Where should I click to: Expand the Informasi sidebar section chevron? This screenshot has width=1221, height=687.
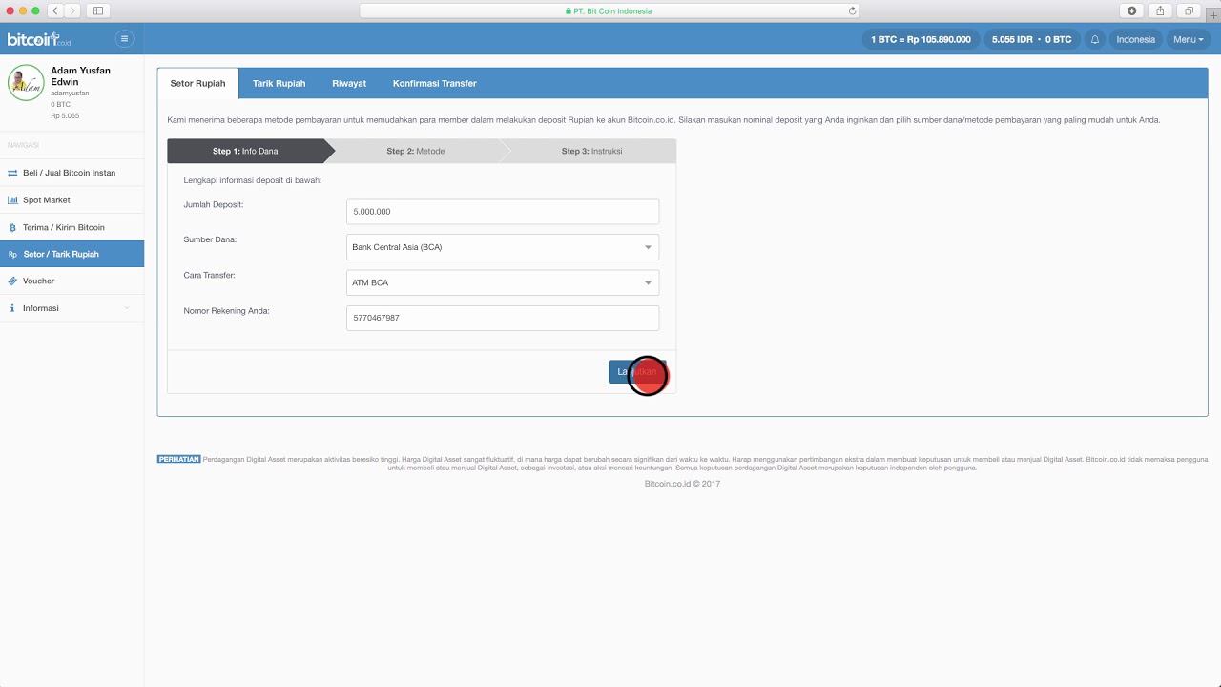(127, 308)
